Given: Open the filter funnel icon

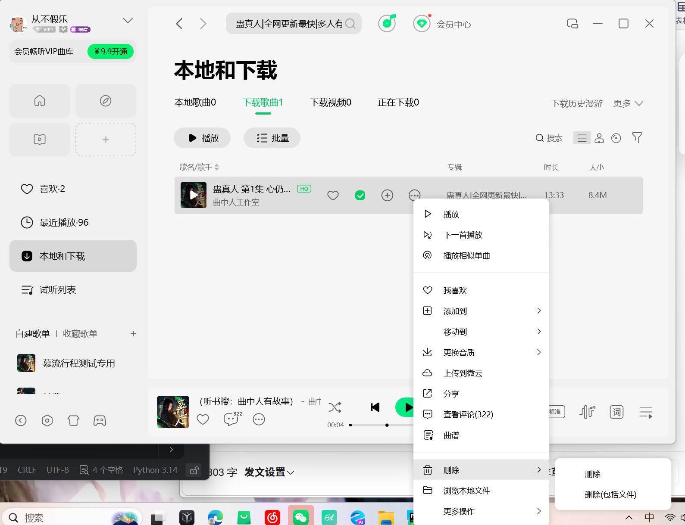Looking at the screenshot, I should point(637,137).
